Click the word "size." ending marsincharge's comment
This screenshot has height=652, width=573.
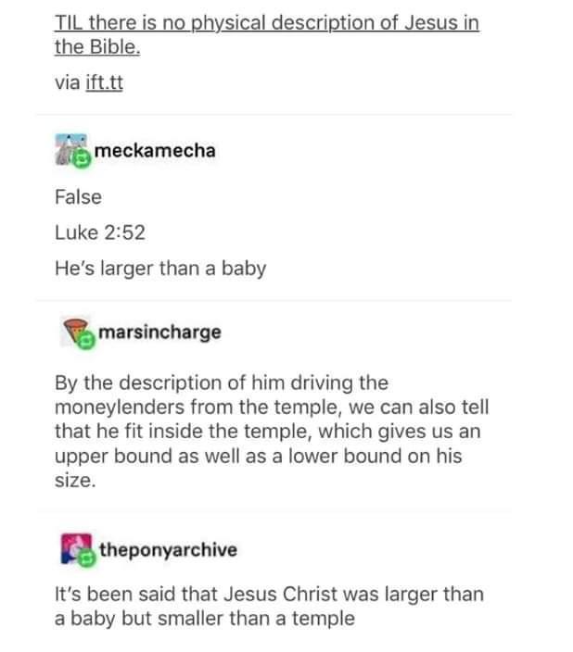[74, 482]
